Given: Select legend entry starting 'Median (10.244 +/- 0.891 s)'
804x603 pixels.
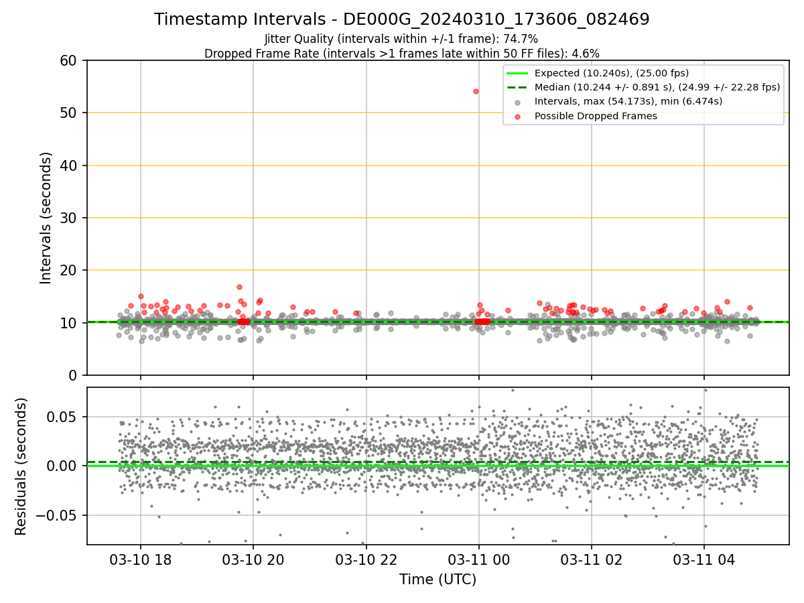Looking at the screenshot, I should (657, 87).
